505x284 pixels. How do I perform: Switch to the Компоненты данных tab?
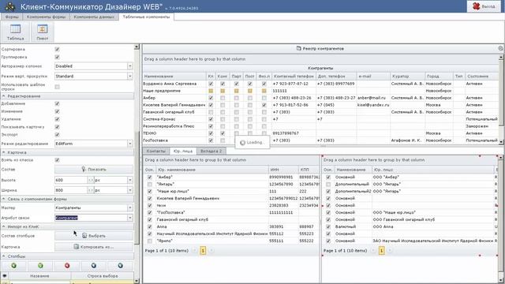tap(94, 17)
